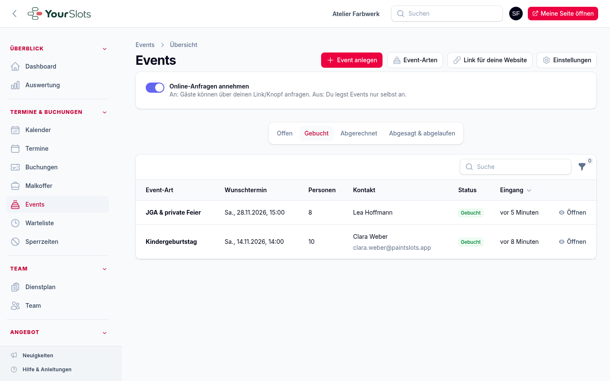Image resolution: width=610 pixels, height=381 pixels.
Task: Click the Dashboard house icon
Action: (x=15, y=66)
